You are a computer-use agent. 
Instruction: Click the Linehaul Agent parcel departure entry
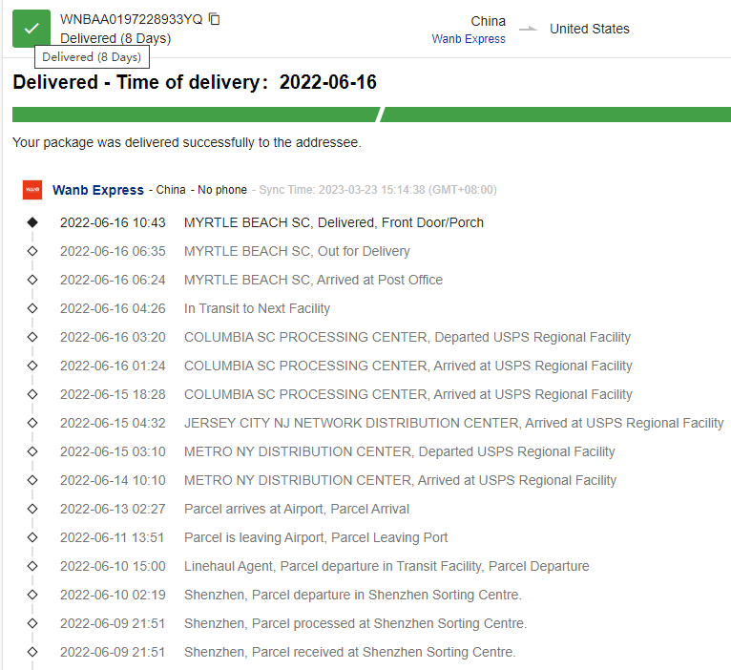point(386,566)
